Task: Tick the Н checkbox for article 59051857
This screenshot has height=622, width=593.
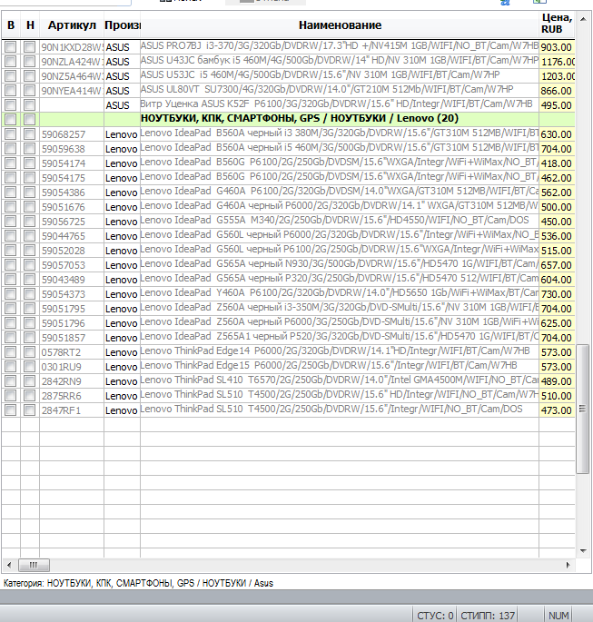Action: (x=29, y=338)
